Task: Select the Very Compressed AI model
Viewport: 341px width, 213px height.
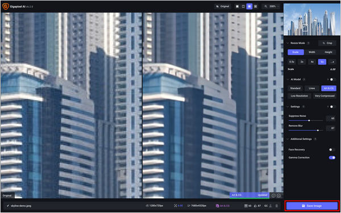Action: click(x=325, y=96)
